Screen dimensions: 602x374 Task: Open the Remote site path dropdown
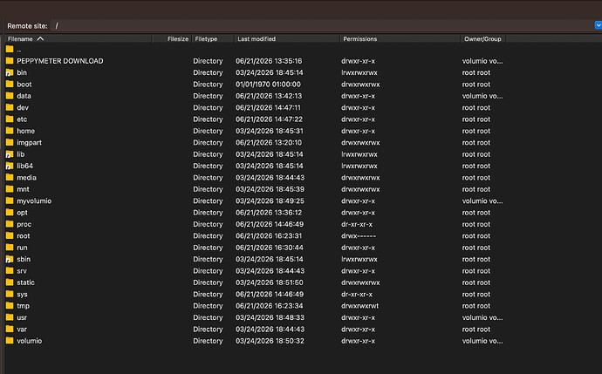599,25
